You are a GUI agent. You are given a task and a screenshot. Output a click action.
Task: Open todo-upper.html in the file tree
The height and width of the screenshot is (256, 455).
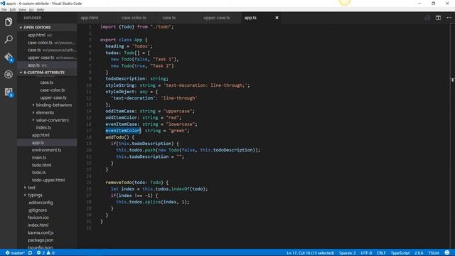click(48, 180)
